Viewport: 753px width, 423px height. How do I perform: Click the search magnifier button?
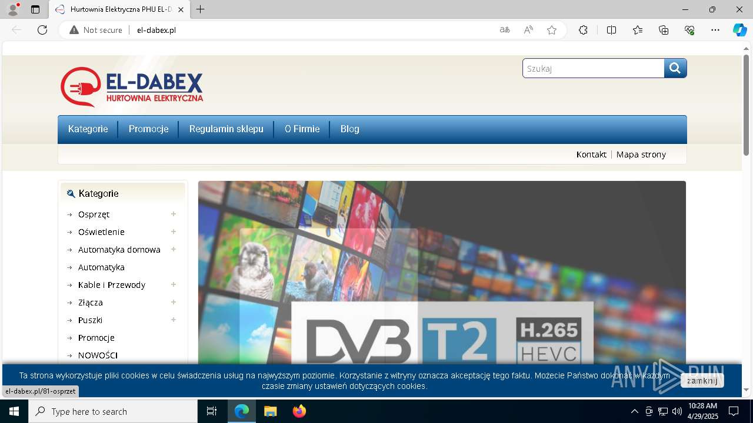coord(675,68)
